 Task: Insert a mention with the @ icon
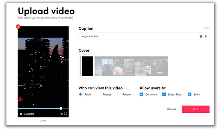pyautogui.click(x=201, y=36)
